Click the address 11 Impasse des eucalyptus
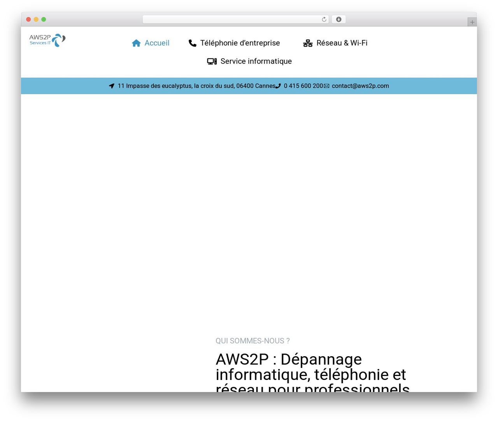Image resolution: width=498 pixels, height=422 pixels. click(x=196, y=86)
